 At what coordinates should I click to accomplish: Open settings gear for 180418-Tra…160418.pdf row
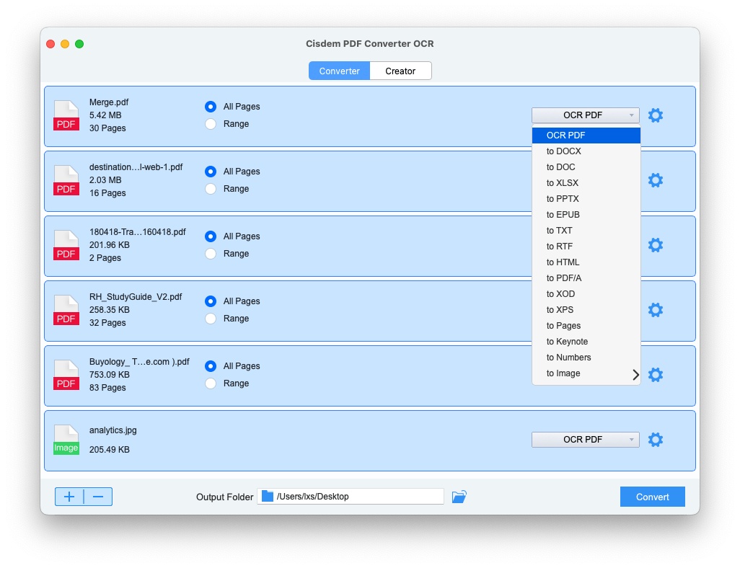click(x=655, y=245)
